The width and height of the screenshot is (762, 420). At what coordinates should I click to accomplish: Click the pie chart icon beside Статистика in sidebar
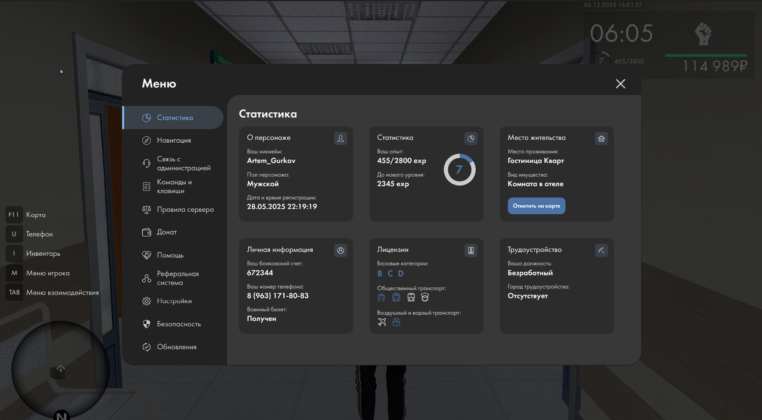pos(146,118)
